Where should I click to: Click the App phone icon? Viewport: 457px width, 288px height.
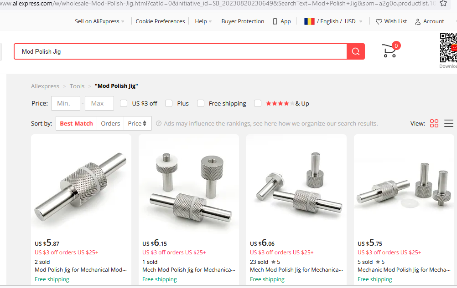point(275,21)
